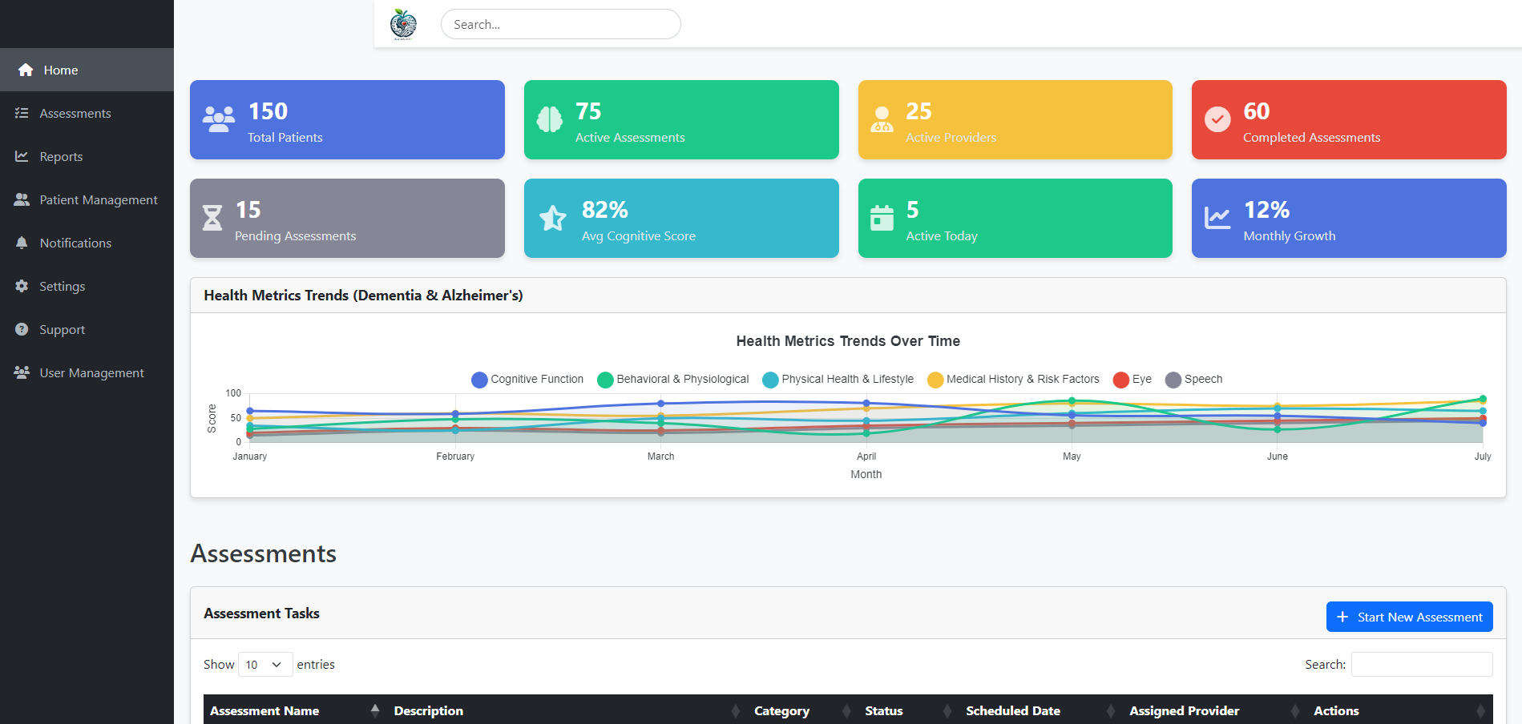Click the brain-apple logo in header
Viewport: 1522px width, 724px height.
click(403, 24)
